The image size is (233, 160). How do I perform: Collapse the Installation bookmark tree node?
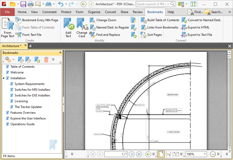coord(3,78)
